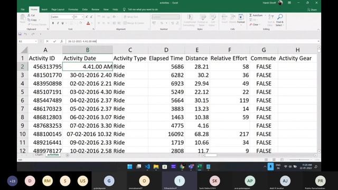Click the activities sheet tab
Screen dimensions: 338x190
(53, 155)
